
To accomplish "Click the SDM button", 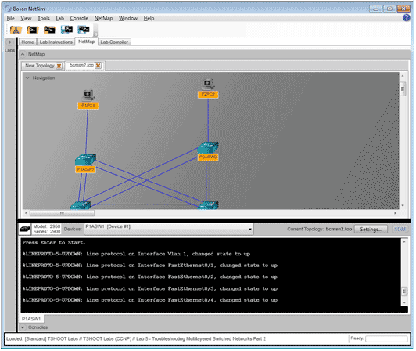I will click(400, 230).
